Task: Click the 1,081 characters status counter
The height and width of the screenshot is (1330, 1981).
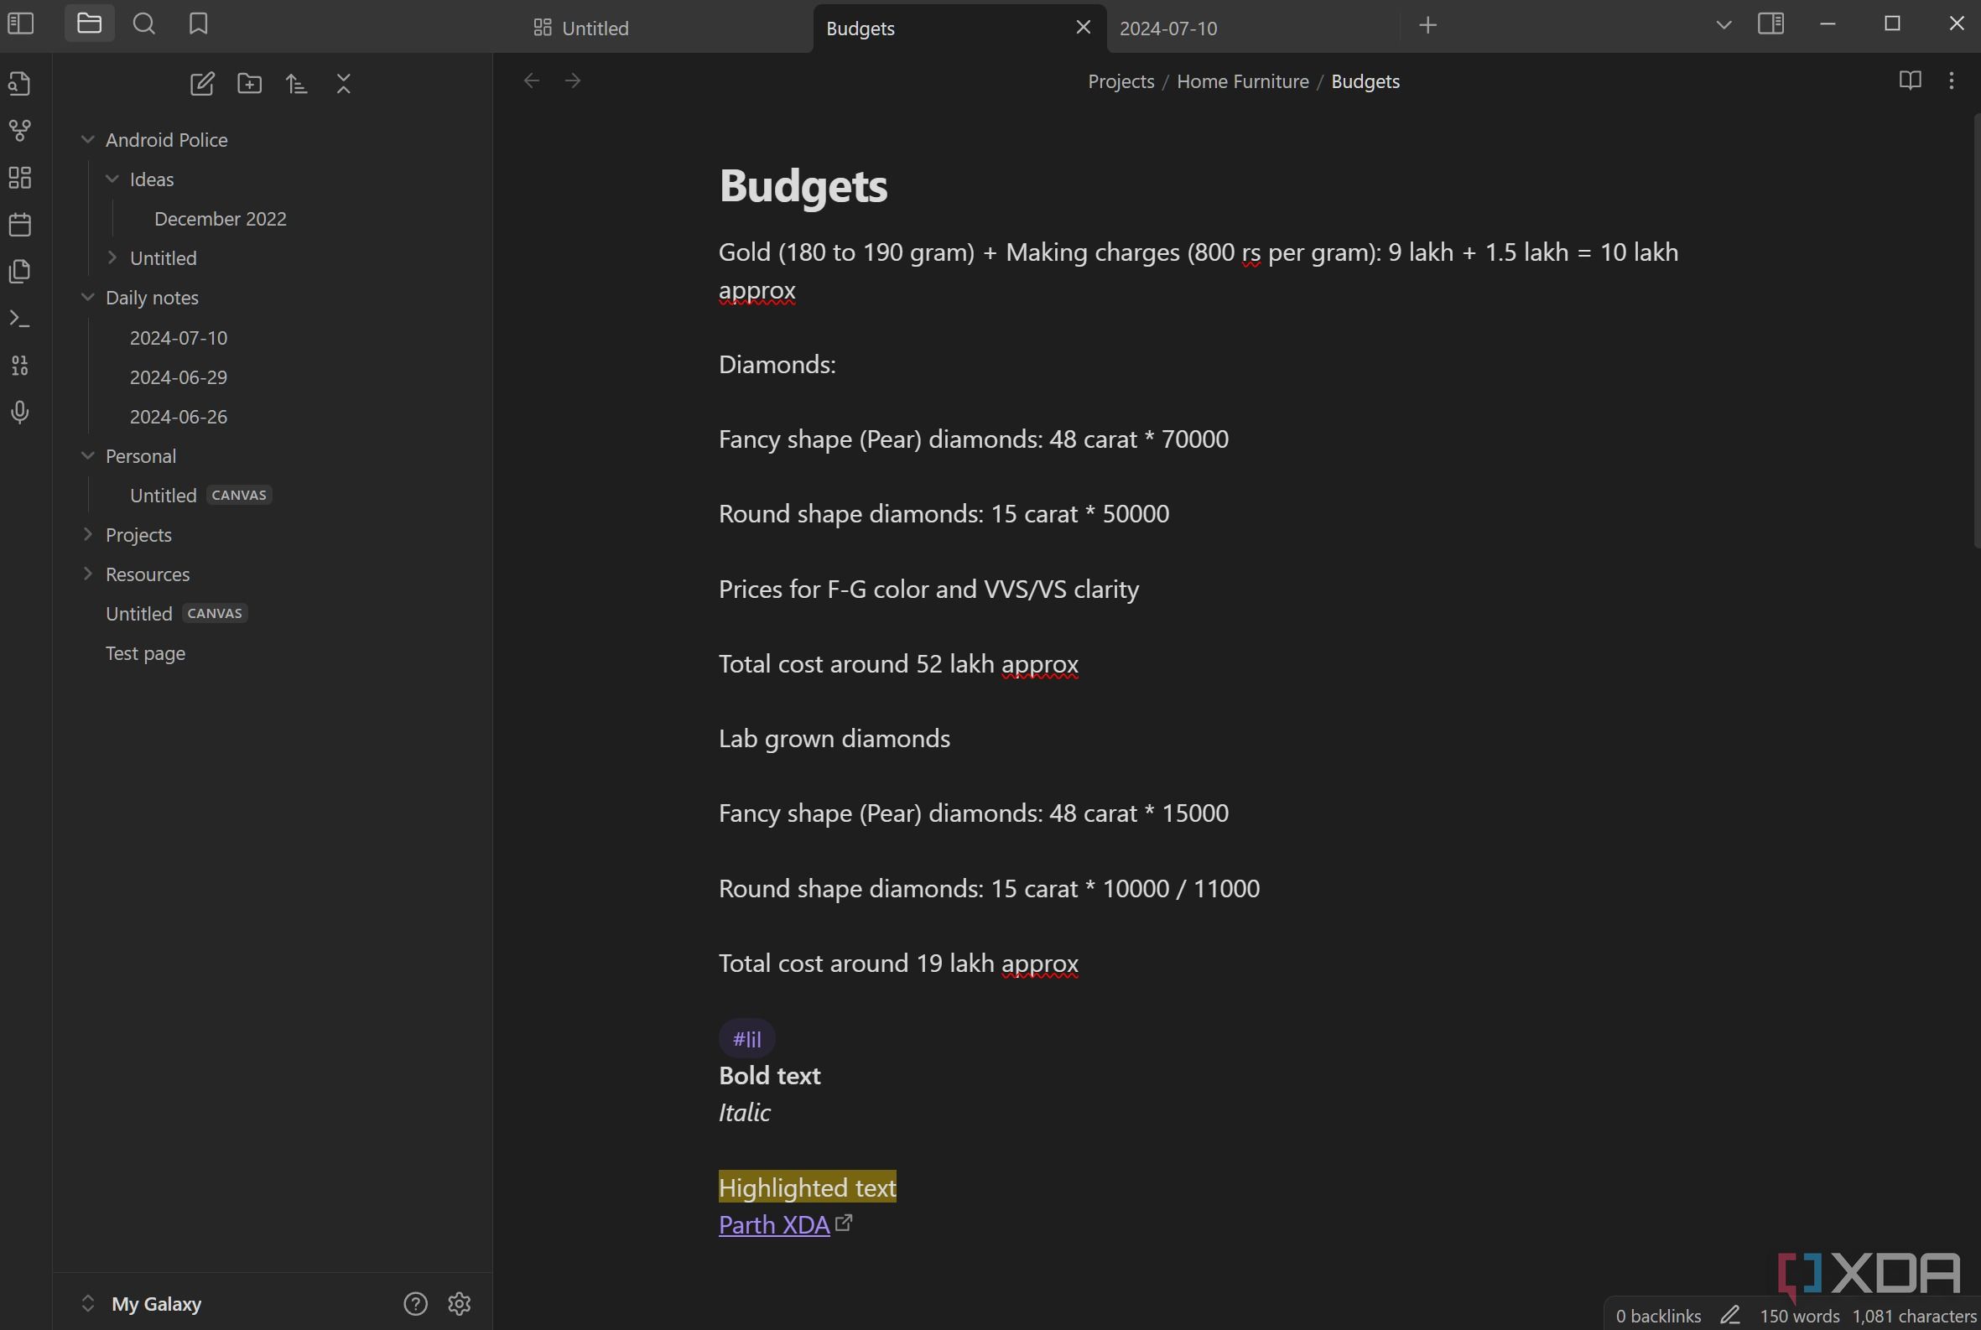Action: pyautogui.click(x=1914, y=1316)
